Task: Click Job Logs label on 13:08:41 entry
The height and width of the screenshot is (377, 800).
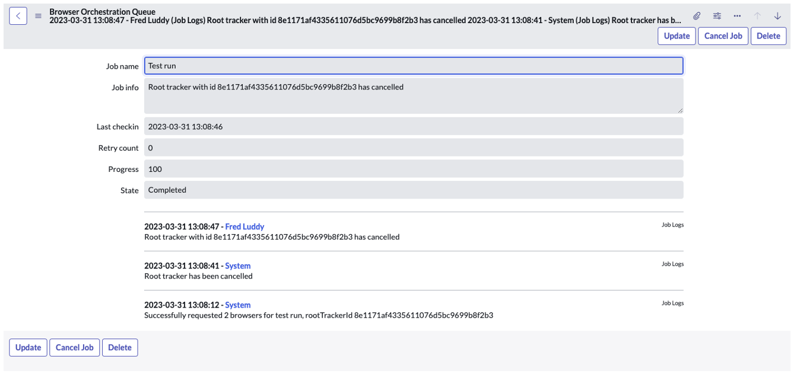Action: [672, 264]
